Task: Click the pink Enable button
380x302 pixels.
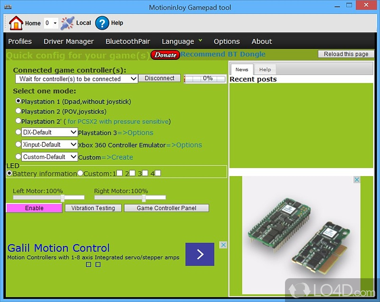Action: pos(34,208)
